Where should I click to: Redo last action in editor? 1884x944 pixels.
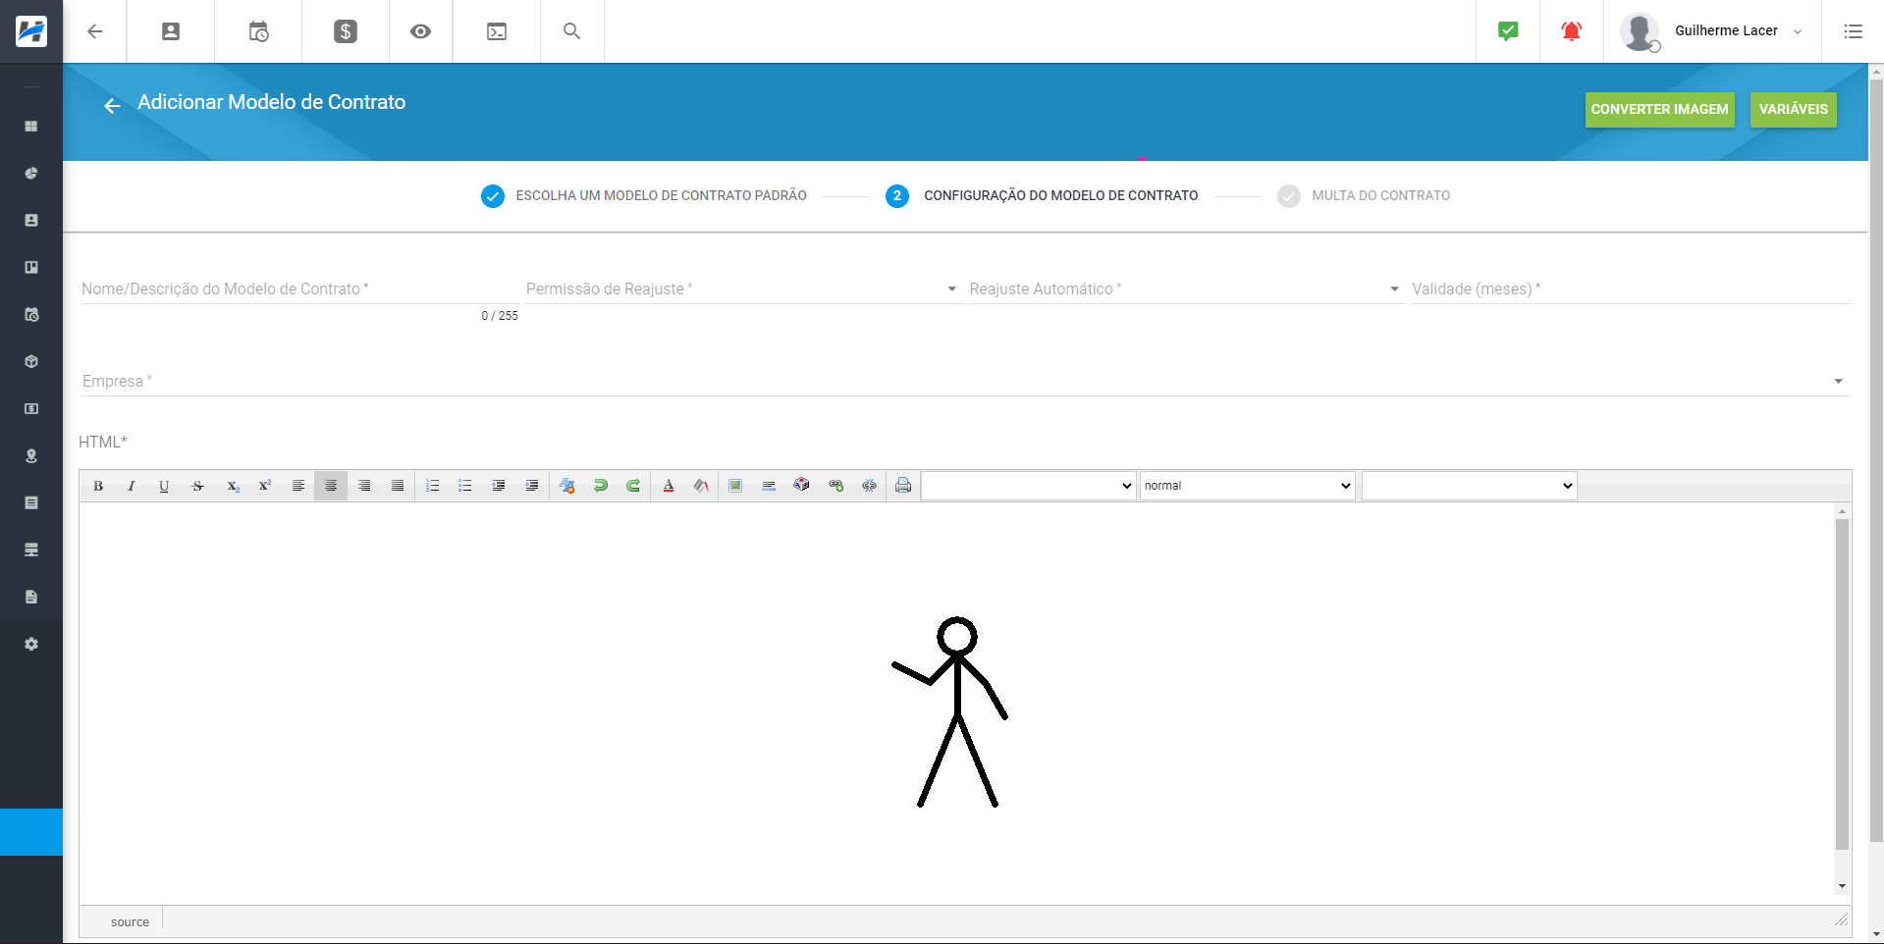[x=633, y=486]
